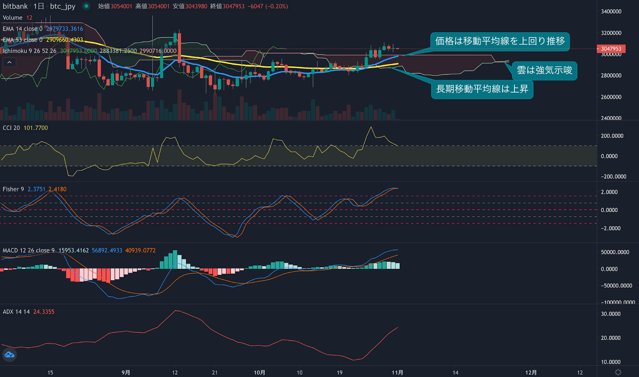The image size is (639, 377).
Task: Select the btc_jpy symbol name in header
Action: pyautogui.click(x=62, y=6)
